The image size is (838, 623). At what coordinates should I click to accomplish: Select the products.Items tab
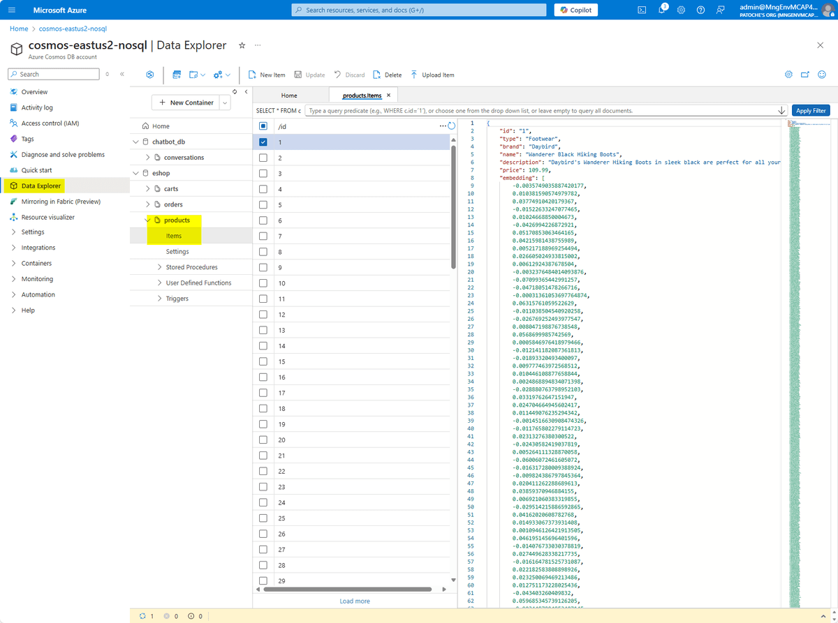click(x=362, y=96)
